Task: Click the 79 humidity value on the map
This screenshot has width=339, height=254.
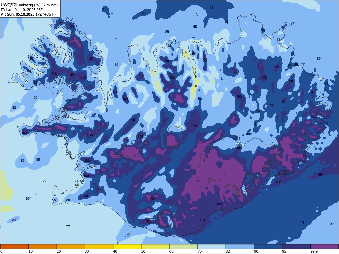Action: click(x=44, y=181)
